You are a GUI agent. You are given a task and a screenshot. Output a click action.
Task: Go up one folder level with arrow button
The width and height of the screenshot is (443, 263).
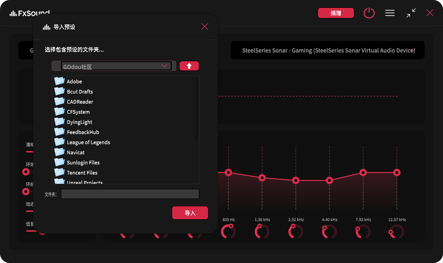(x=189, y=66)
